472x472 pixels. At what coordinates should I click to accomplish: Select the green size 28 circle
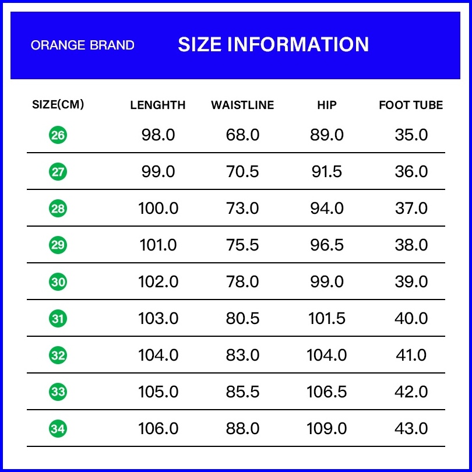point(58,209)
